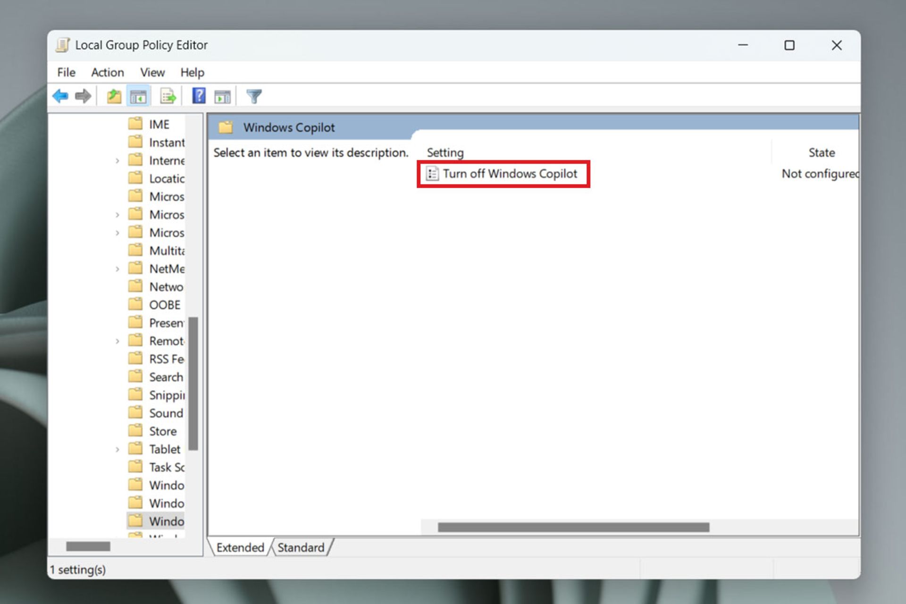Viewport: 906px width, 604px height.
Task: Click the Sound folder icon in tree
Action: pos(135,413)
